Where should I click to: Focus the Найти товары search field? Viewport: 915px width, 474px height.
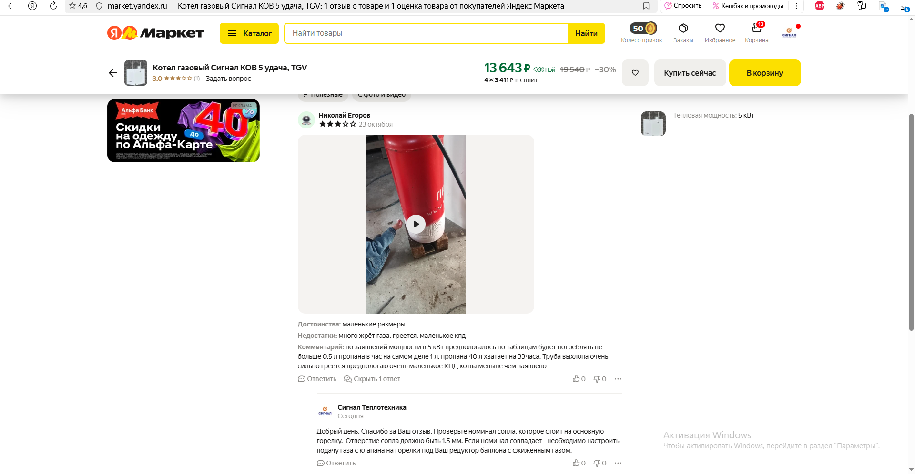426,33
